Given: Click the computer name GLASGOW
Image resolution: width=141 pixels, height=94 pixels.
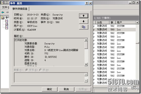Looking at the screenshot, I should click(32, 30).
